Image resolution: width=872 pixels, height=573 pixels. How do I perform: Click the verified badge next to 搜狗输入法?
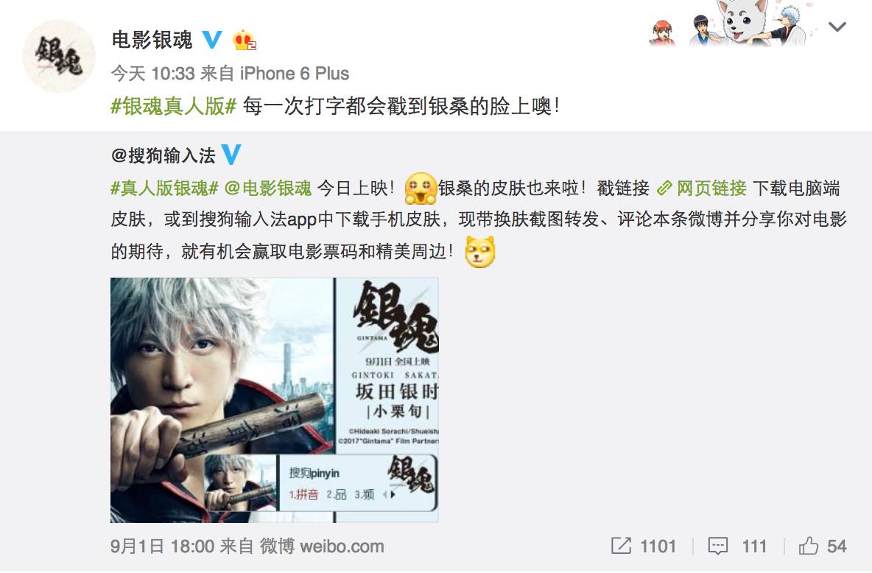click(231, 154)
